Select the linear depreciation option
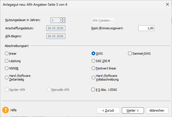This screenshot has width=172, height=117. [x=7, y=53]
